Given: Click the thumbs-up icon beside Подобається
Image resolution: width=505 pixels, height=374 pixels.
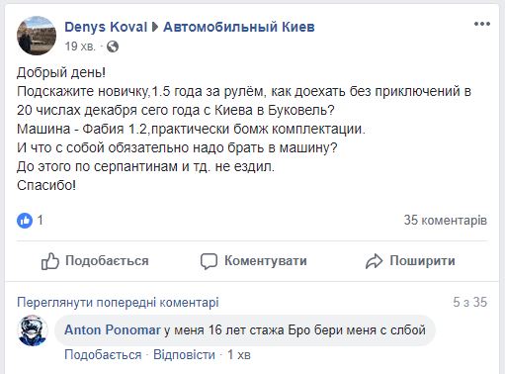Looking at the screenshot, I should point(50,261).
